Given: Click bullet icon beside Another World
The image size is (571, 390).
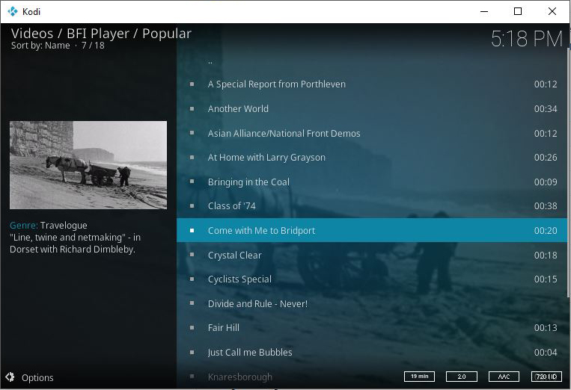Looking at the screenshot, I should [x=192, y=109].
